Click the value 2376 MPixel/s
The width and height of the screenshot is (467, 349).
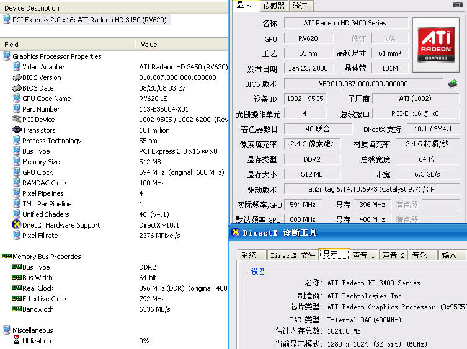(x=159, y=236)
